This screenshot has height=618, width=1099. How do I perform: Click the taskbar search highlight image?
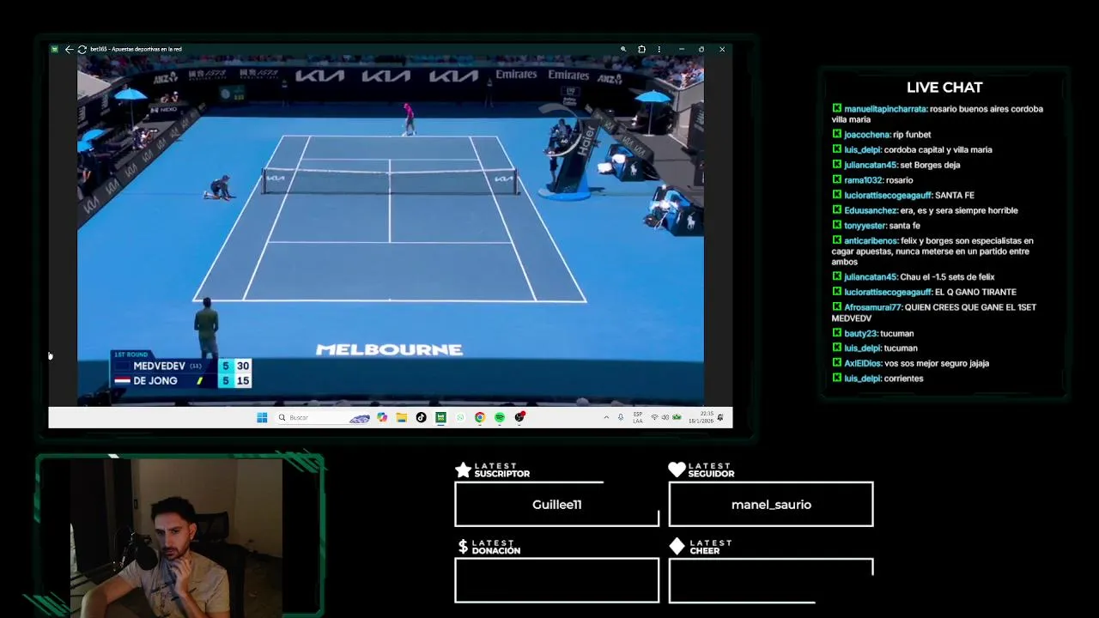click(x=360, y=418)
